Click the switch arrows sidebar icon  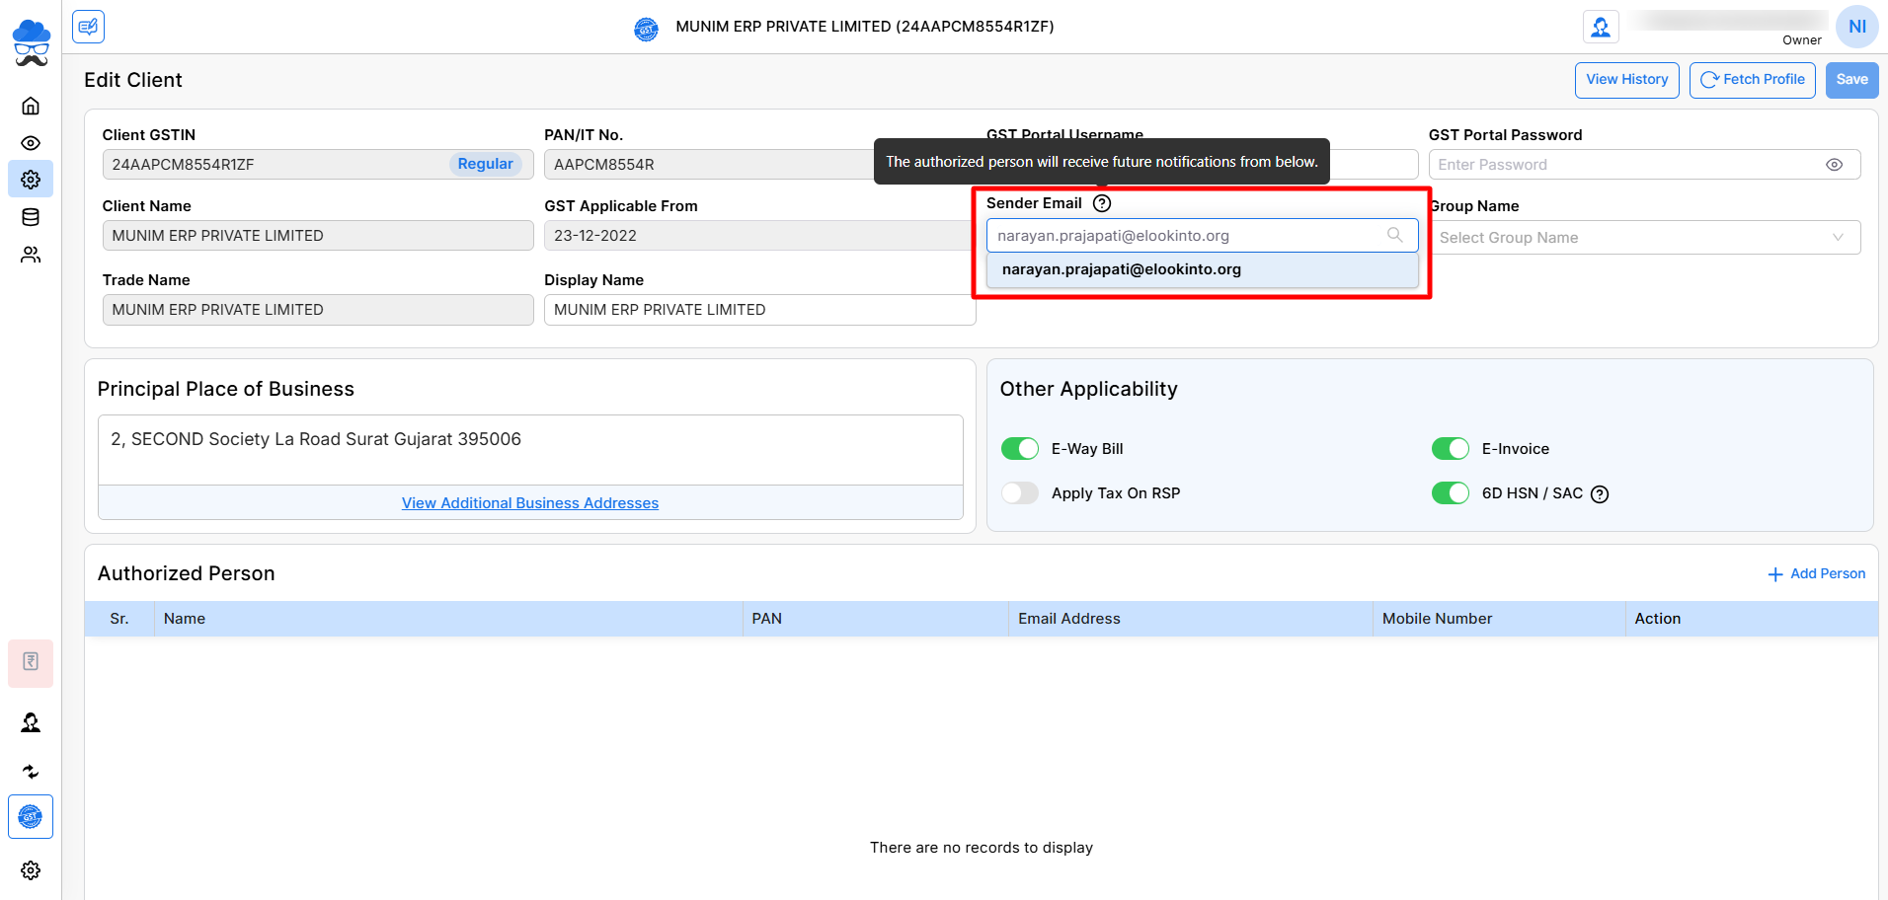coord(31,772)
